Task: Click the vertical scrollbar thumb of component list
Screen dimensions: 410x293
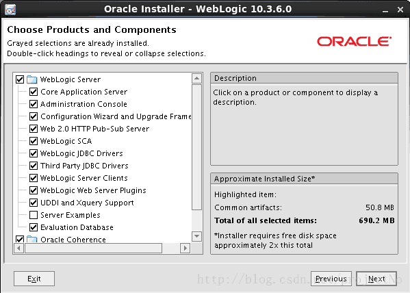Action: (x=196, y=147)
